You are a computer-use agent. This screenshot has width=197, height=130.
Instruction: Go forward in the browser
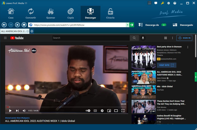pos(11,25)
